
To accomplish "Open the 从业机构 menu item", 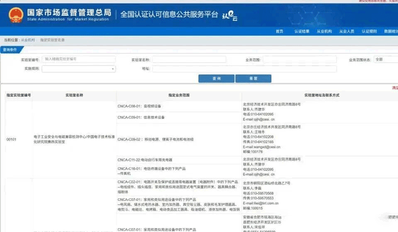I will tap(324, 31).
